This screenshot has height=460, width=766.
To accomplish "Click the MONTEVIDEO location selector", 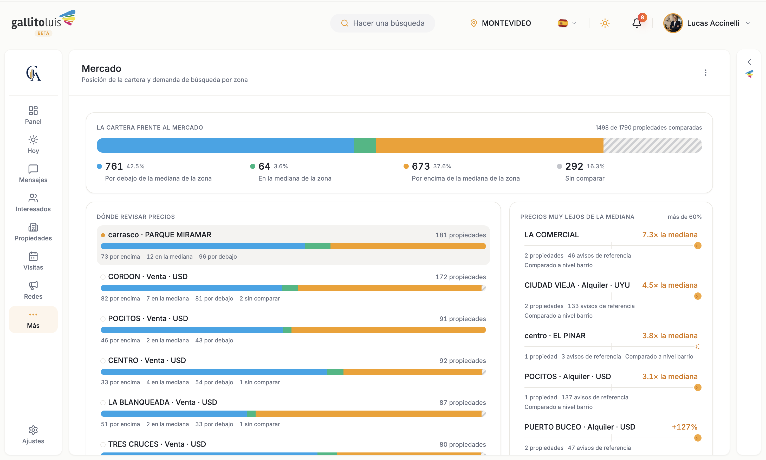I will (x=500, y=23).
